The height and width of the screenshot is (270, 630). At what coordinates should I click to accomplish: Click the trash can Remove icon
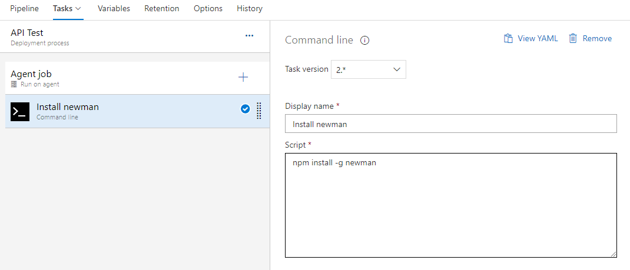pyautogui.click(x=573, y=38)
